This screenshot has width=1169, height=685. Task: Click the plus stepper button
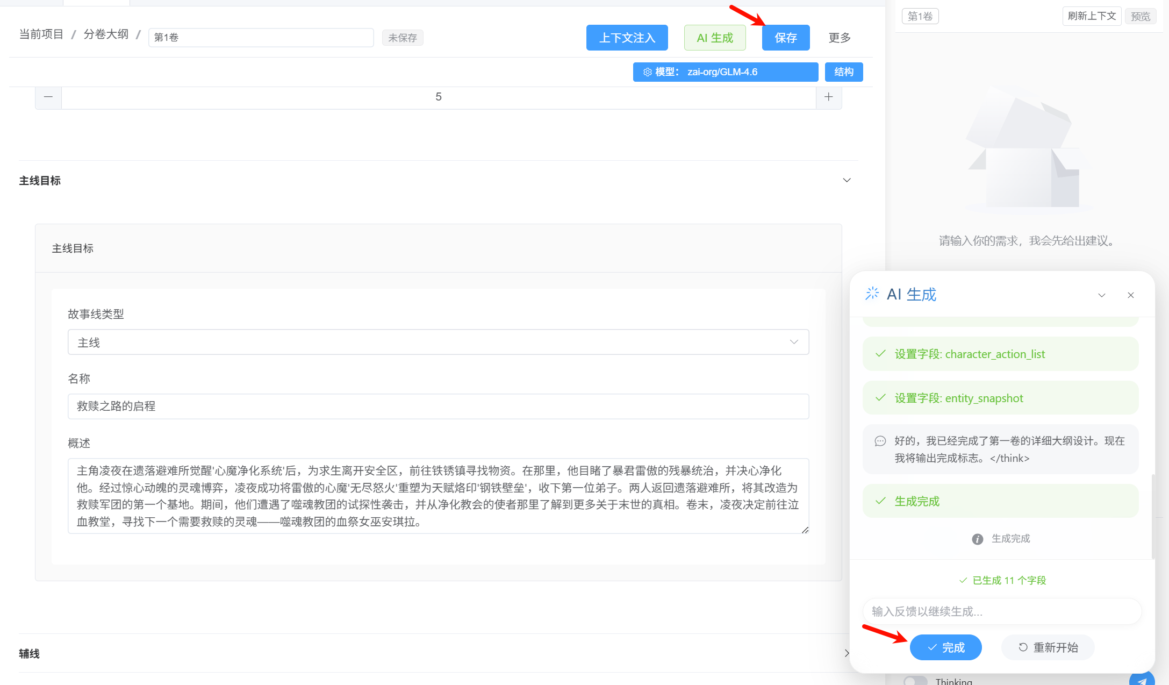[829, 97]
